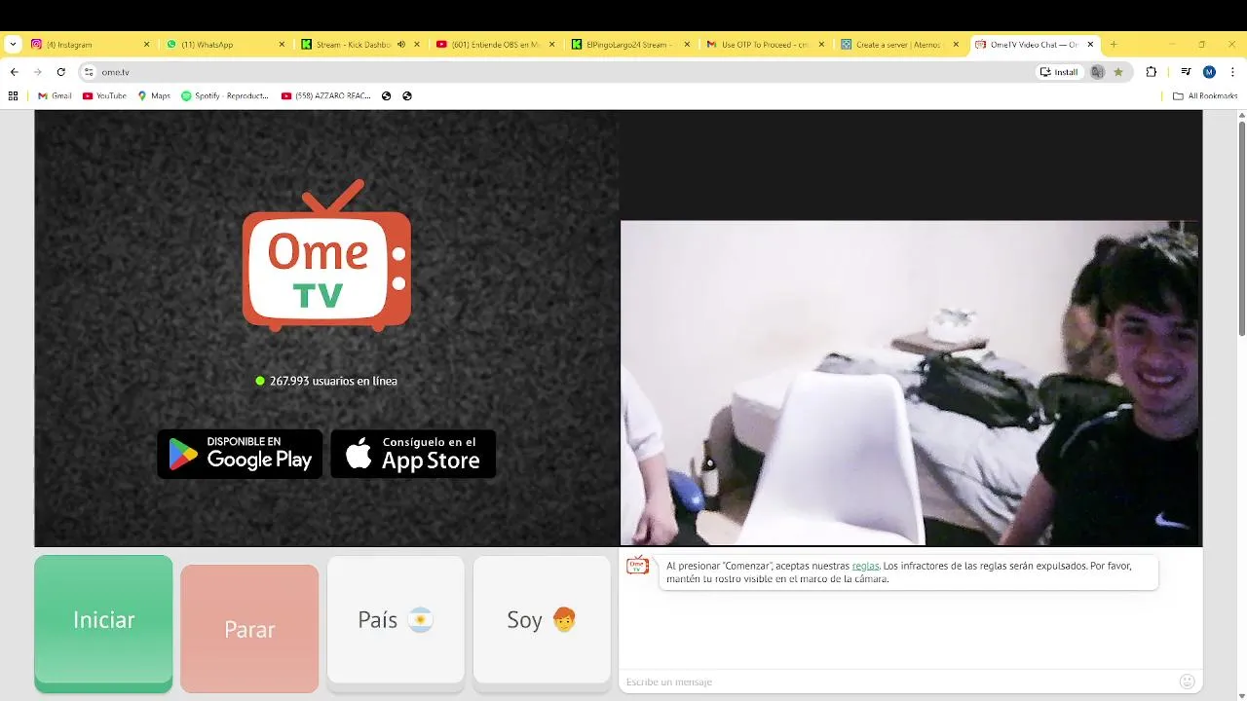
Task: Close the Instagram tab
Action: [x=146, y=45]
